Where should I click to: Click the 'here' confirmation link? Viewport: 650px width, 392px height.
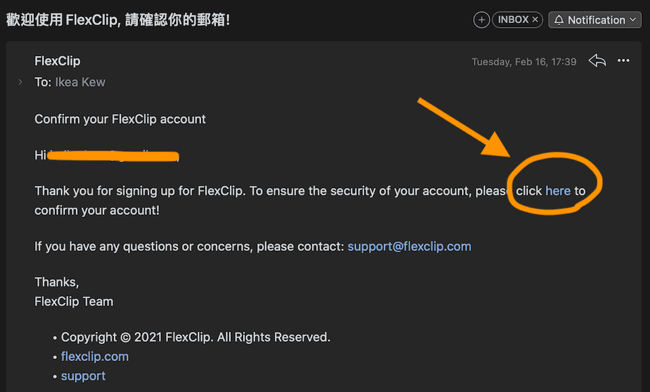558,191
